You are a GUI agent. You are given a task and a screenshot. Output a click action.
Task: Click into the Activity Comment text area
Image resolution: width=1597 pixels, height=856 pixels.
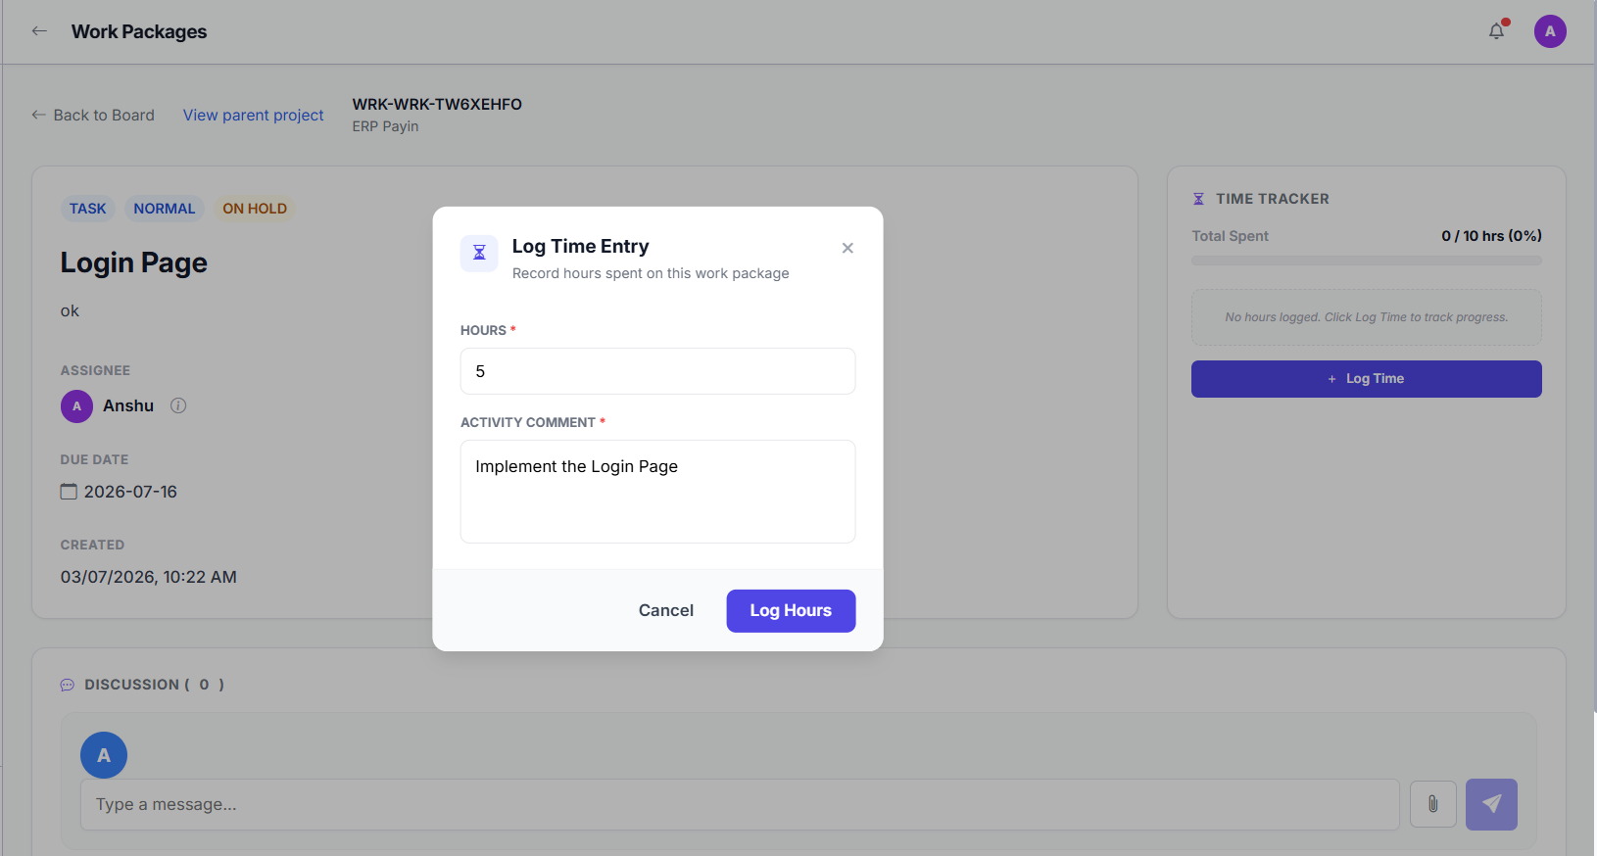pyautogui.click(x=657, y=492)
